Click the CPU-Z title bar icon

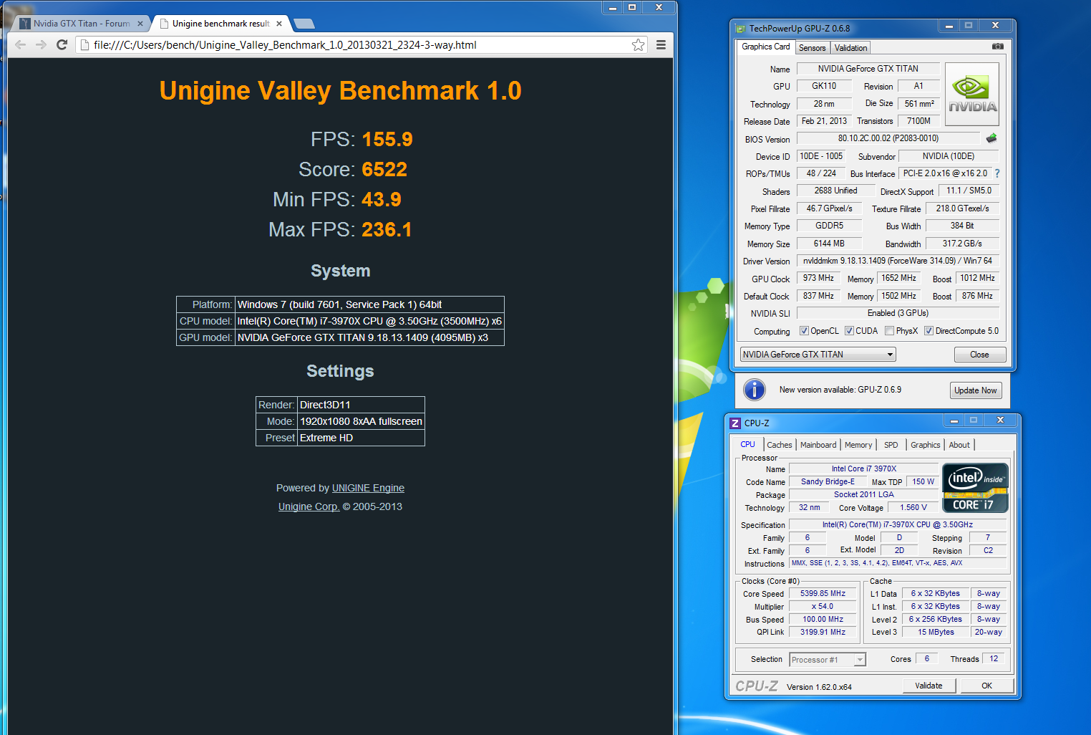click(x=735, y=423)
